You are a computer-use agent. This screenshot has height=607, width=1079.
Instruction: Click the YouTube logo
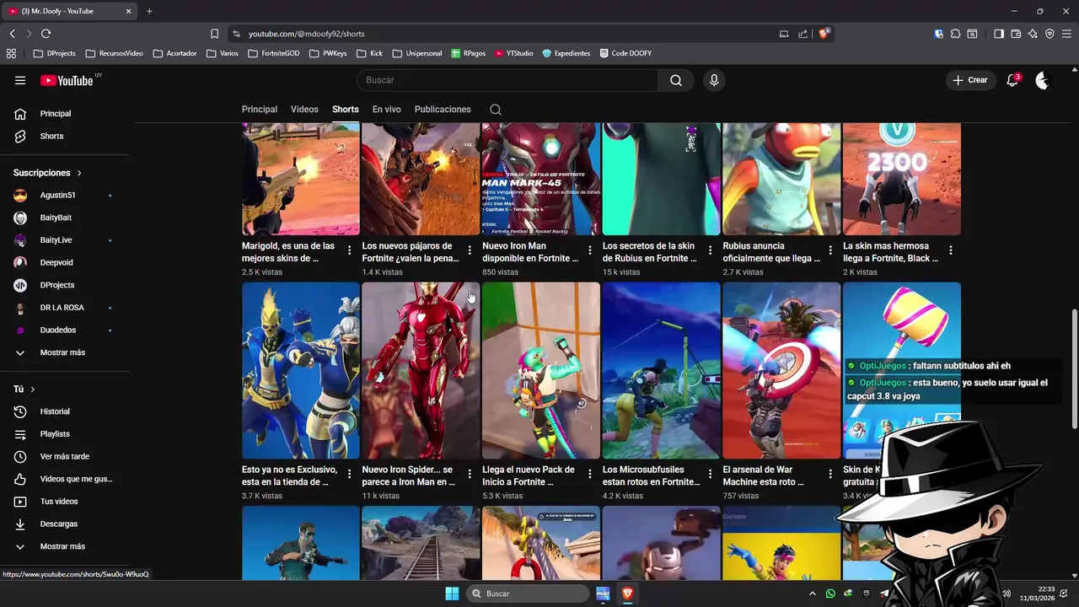click(67, 80)
